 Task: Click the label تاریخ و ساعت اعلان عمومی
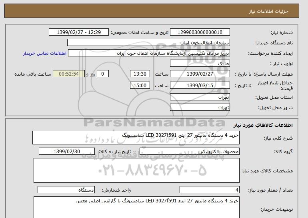pos(140,32)
